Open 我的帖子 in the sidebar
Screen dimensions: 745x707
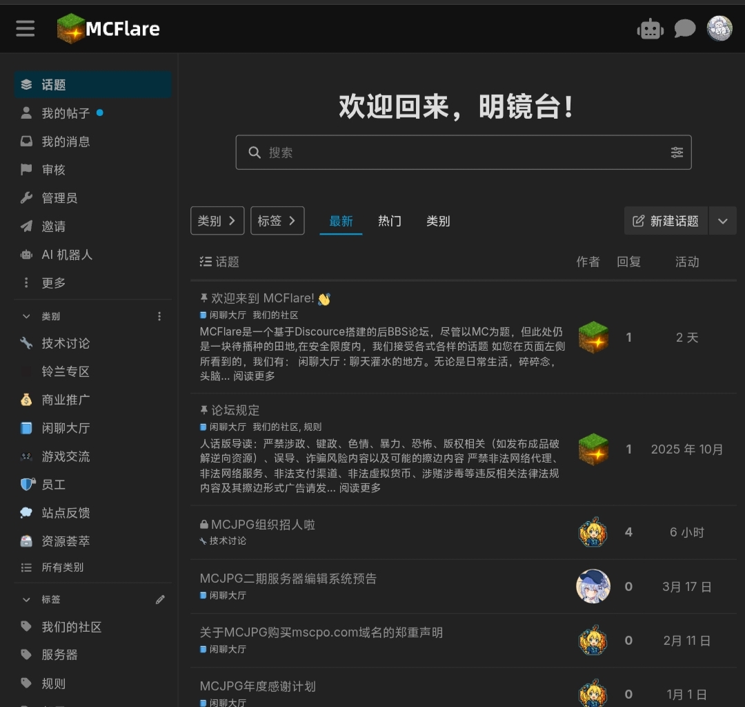92,113
